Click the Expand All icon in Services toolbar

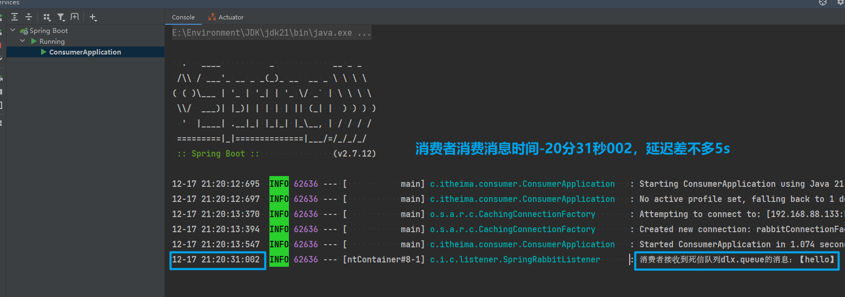[x=15, y=17]
